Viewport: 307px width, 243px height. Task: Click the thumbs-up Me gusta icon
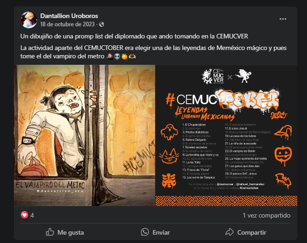point(50,232)
